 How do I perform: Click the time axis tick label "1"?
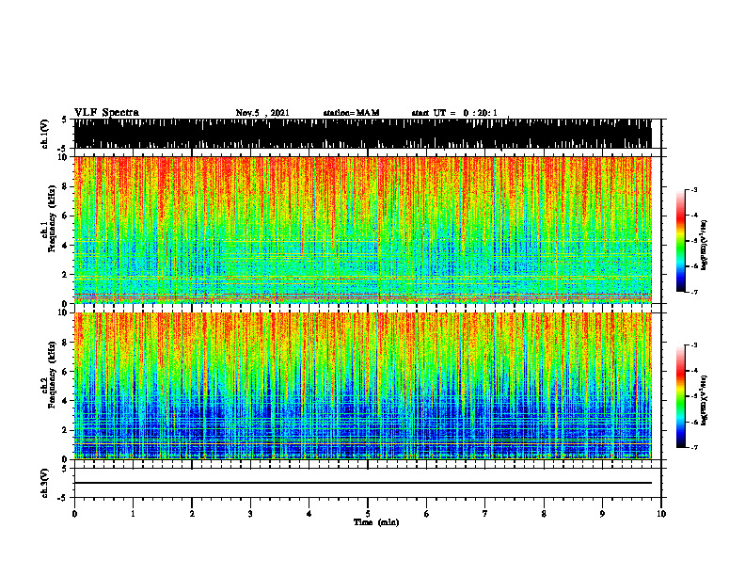pyautogui.click(x=133, y=514)
